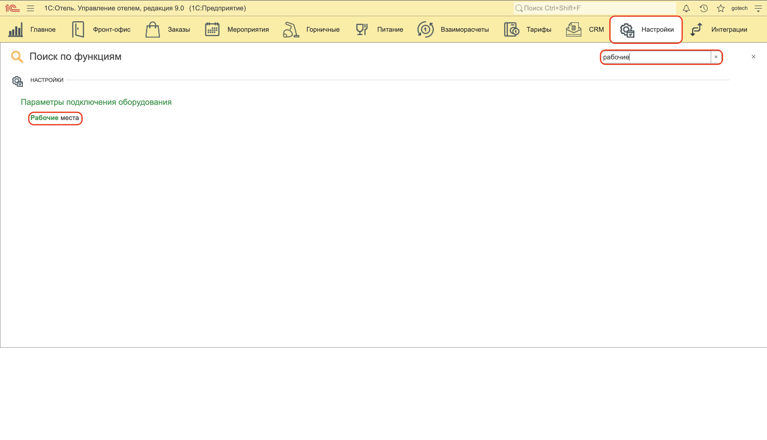Open the Интеграции section

[729, 30]
